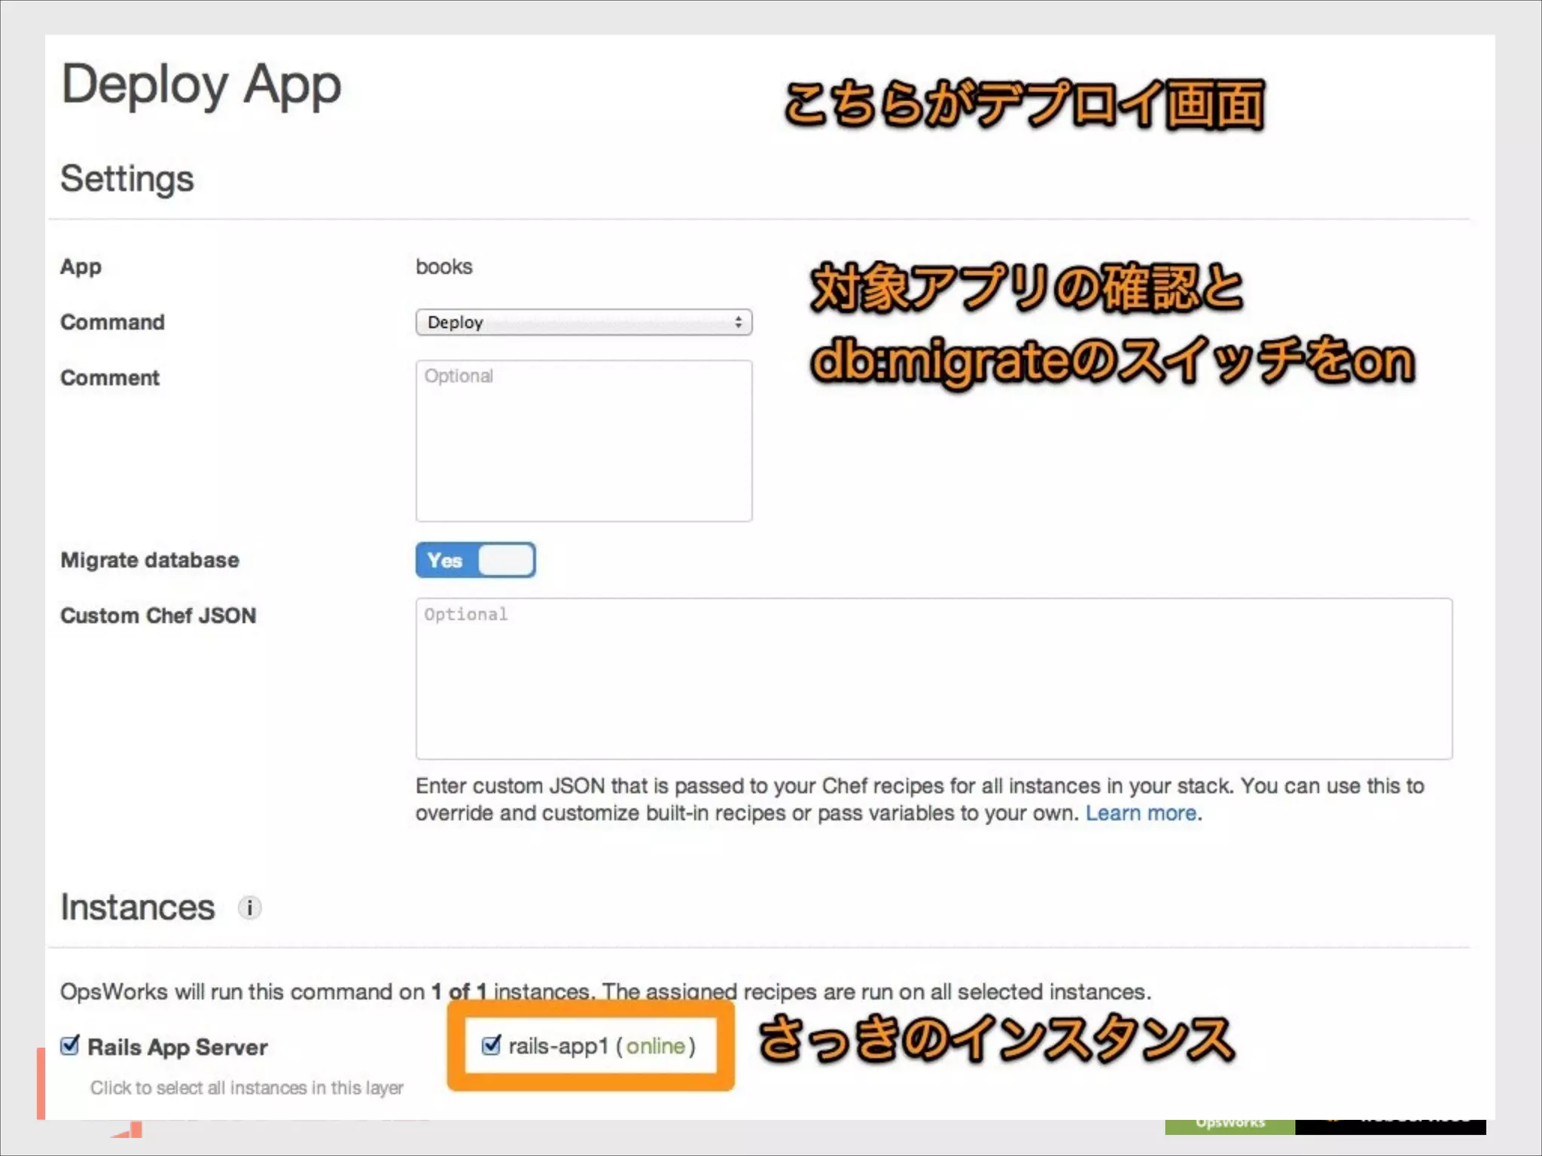This screenshot has height=1156, width=1542.
Task: Click the books app name
Action: (x=443, y=267)
